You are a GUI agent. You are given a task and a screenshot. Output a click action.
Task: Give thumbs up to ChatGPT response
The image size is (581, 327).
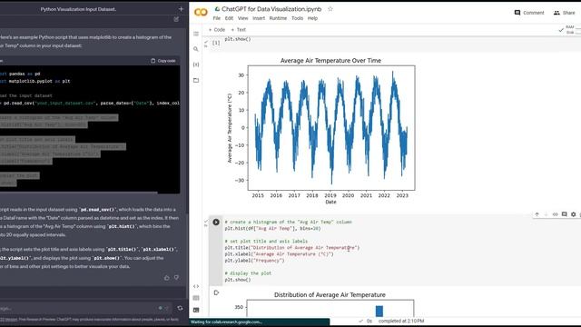tap(167, 277)
